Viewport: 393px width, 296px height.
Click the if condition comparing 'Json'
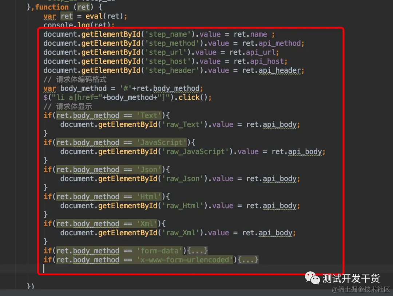108,169
